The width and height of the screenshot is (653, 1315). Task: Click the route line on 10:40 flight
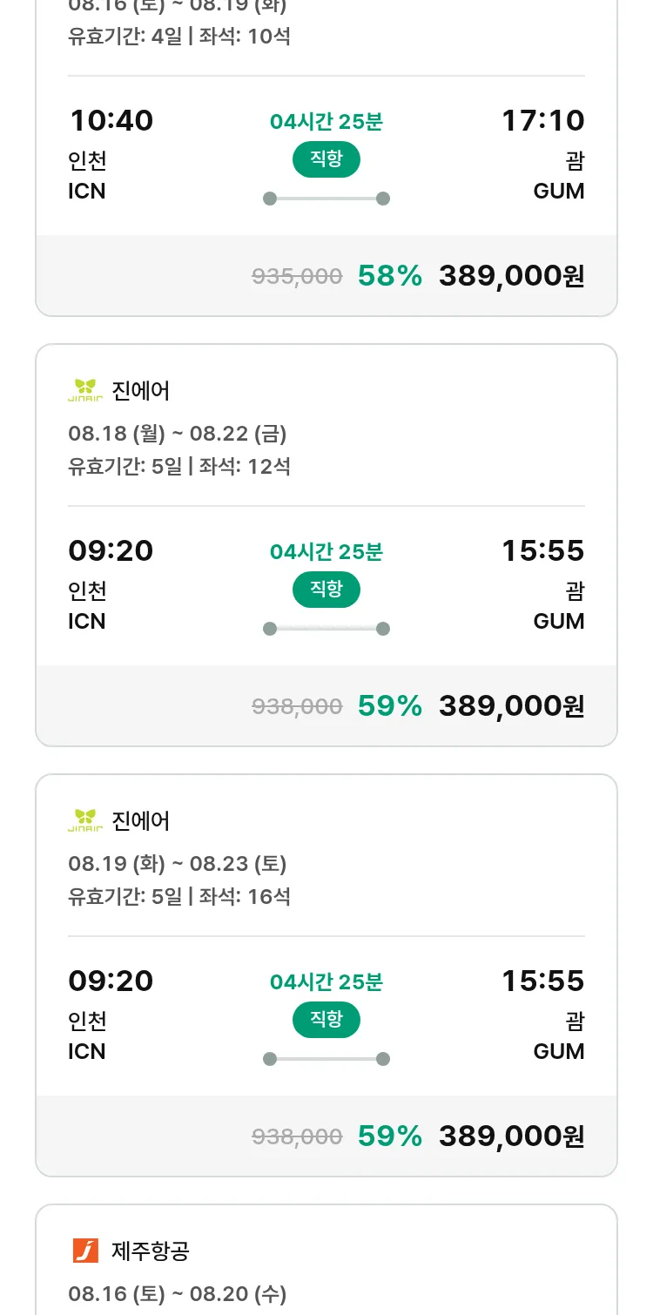point(326,199)
